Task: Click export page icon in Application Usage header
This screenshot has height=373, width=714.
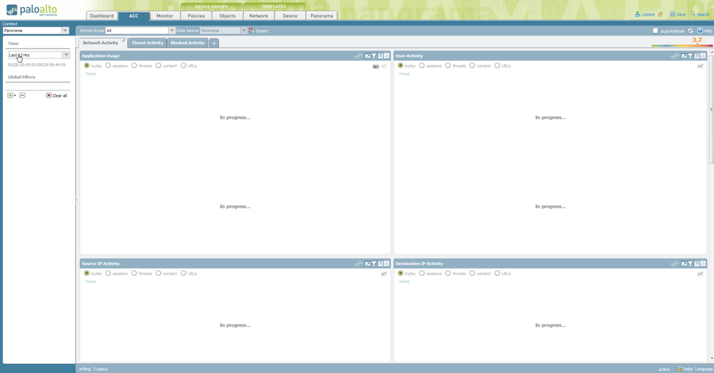Action: (x=387, y=56)
